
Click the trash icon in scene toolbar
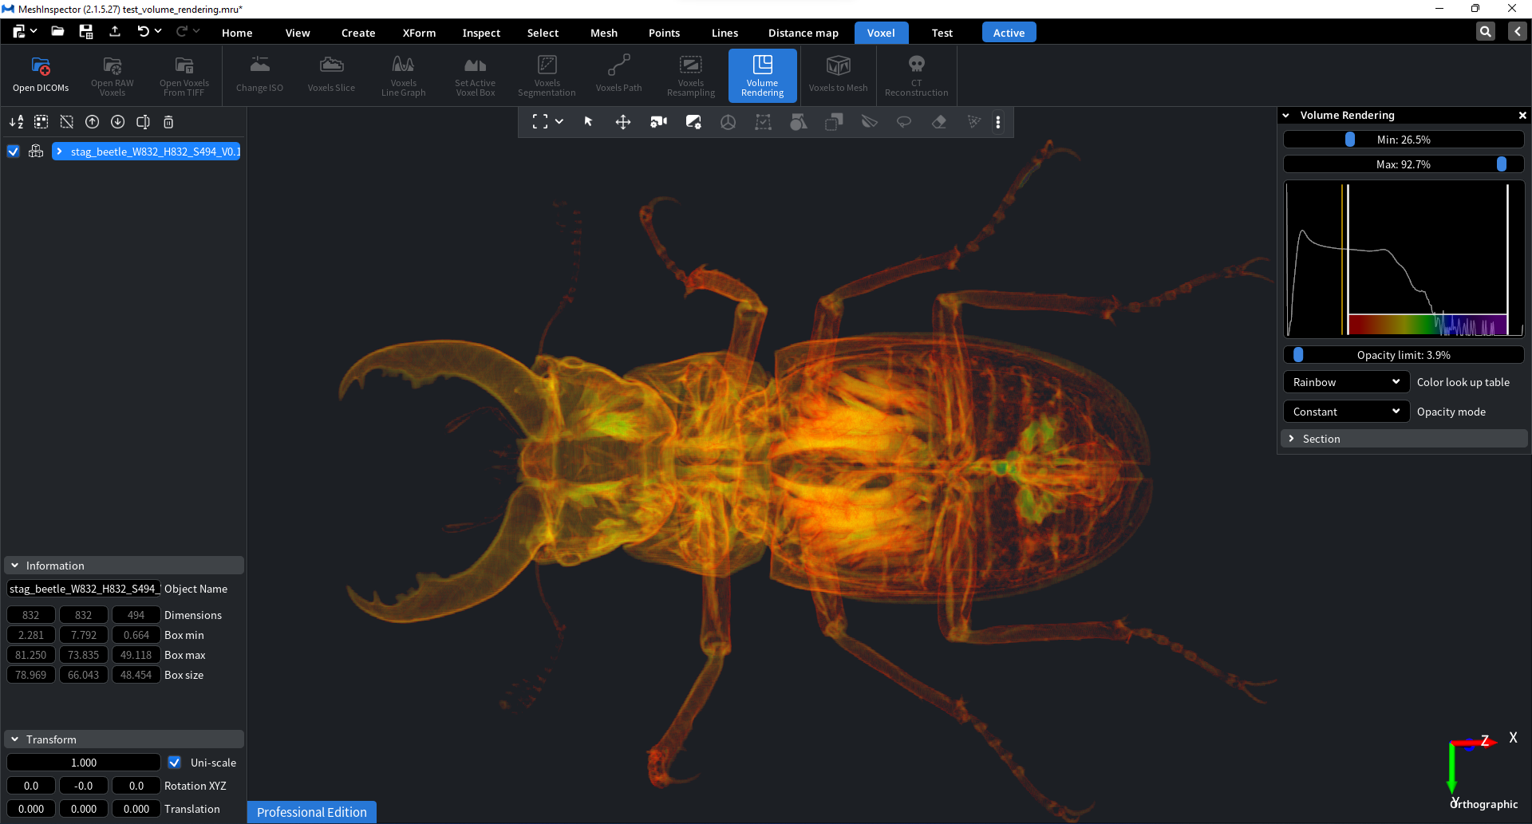click(x=168, y=122)
